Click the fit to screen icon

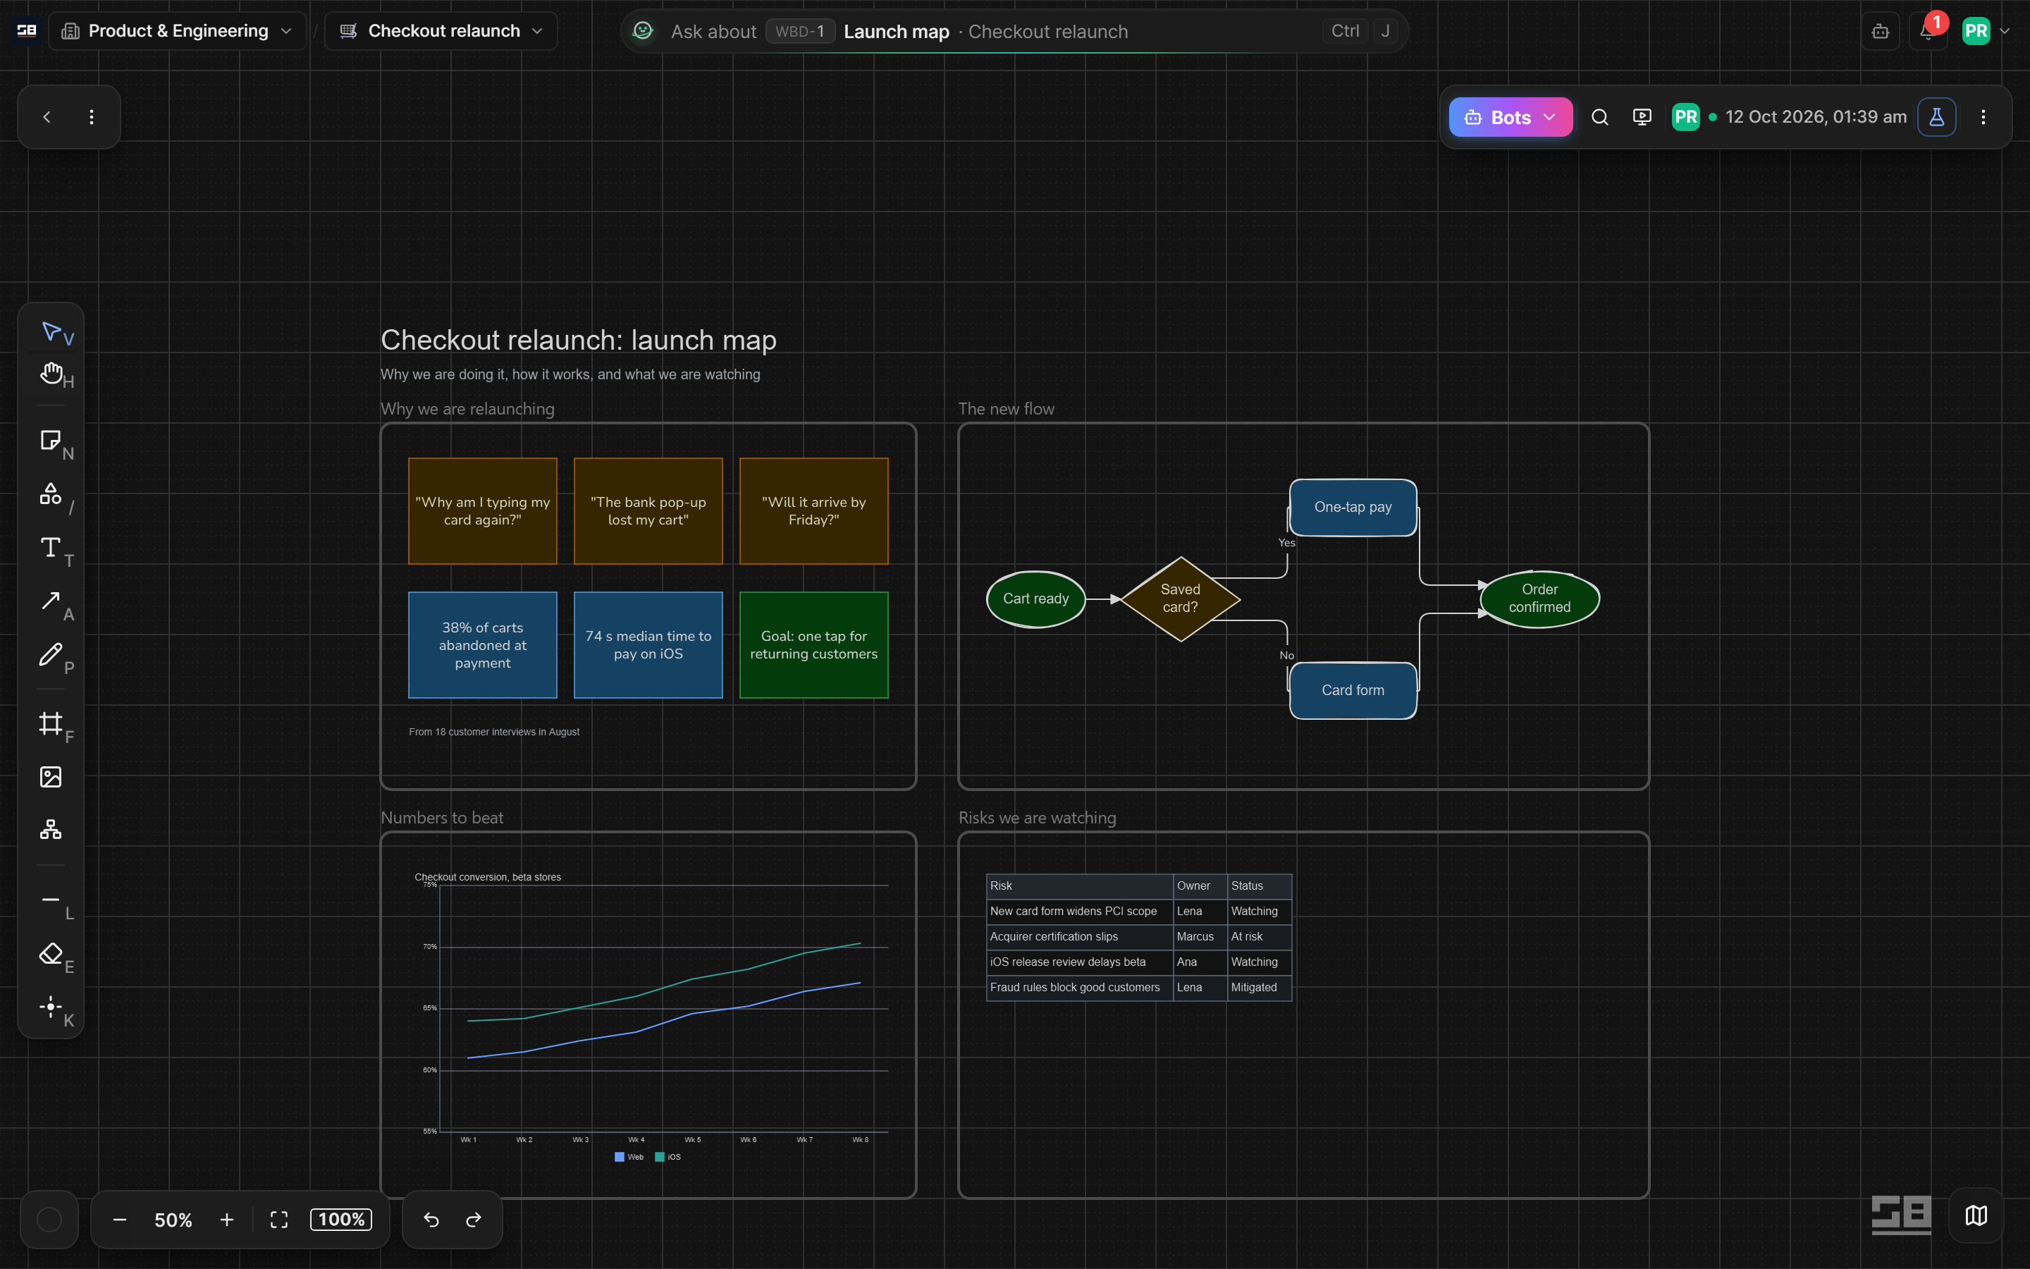click(279, 1220)
